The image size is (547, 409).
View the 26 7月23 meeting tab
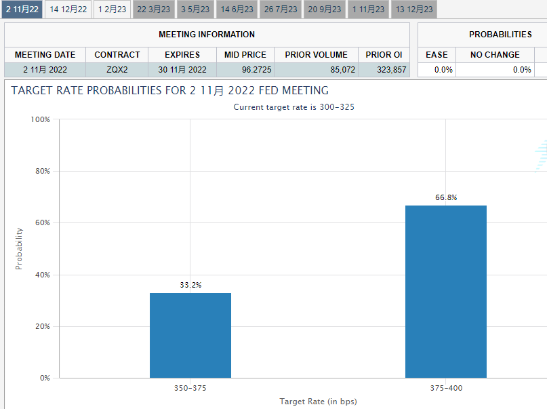click(x=281, y=9)
